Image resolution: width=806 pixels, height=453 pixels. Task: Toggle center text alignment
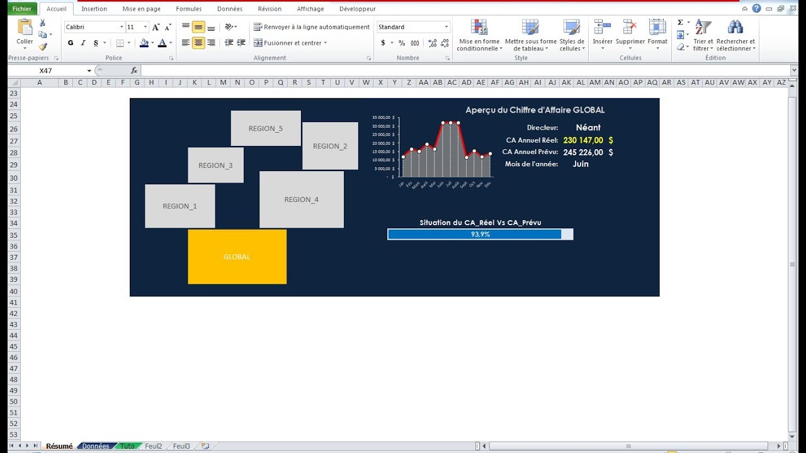point(198,43)
